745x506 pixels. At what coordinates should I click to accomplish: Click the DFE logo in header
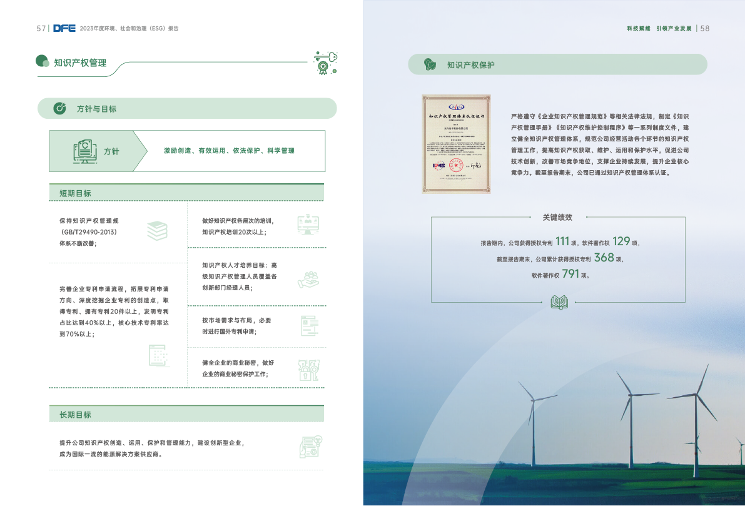[x=64, y=28]
